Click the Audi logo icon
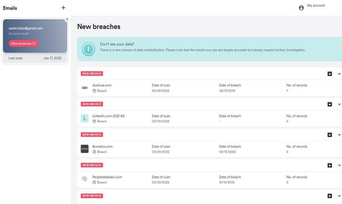The width and height of the screenshot is (342, 204). [x=85, y=88]
